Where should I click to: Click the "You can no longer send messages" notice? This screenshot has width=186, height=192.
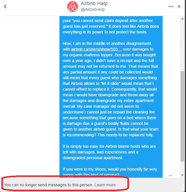(49, 185)
